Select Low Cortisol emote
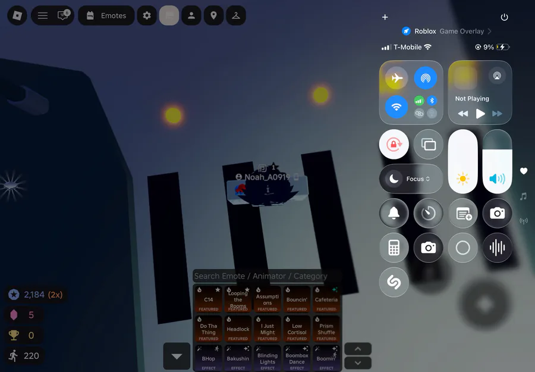The image size is (535, 372). point(297,329)
